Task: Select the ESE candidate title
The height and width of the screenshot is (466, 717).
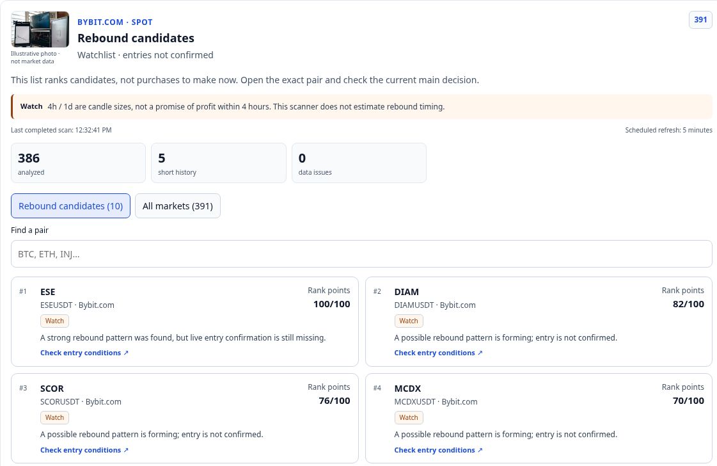Action: coord(47,292)
